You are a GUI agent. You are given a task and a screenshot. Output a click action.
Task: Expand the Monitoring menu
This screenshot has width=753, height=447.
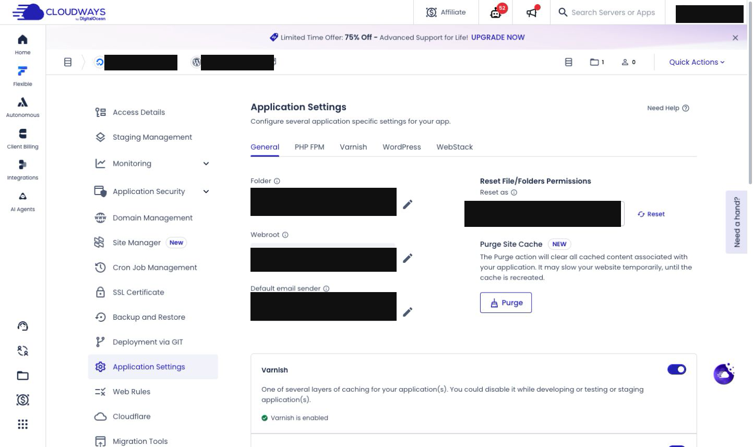(x=153, y=163)
